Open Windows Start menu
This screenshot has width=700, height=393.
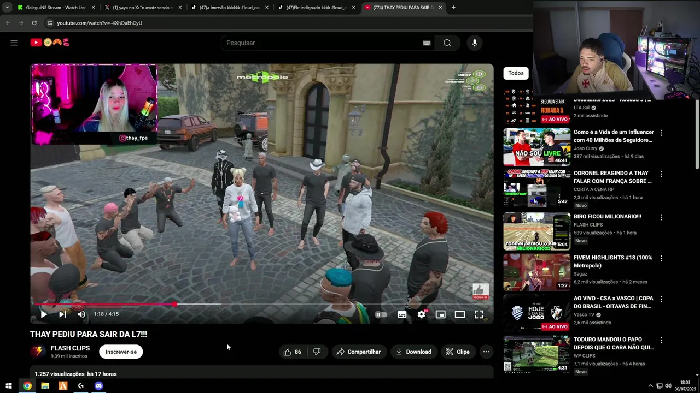[9, 386]
